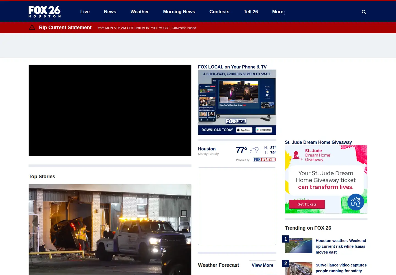396x275 pixels.
Task: Click the St. Jude Dream Home logo
Action: click(x=310, y=155)
